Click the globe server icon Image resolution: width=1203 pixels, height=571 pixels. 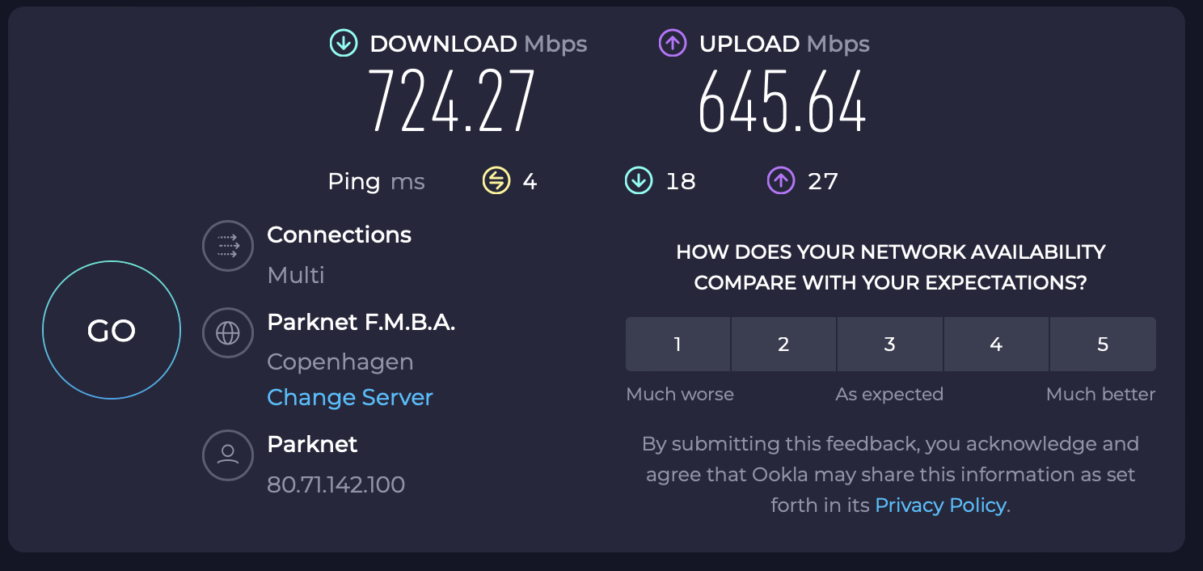pyautogui.click(x=228, y=332)
